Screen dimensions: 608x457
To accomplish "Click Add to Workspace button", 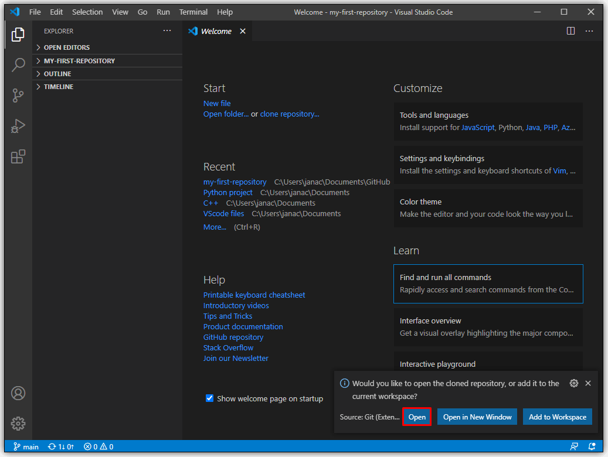I will pos(557,417).
